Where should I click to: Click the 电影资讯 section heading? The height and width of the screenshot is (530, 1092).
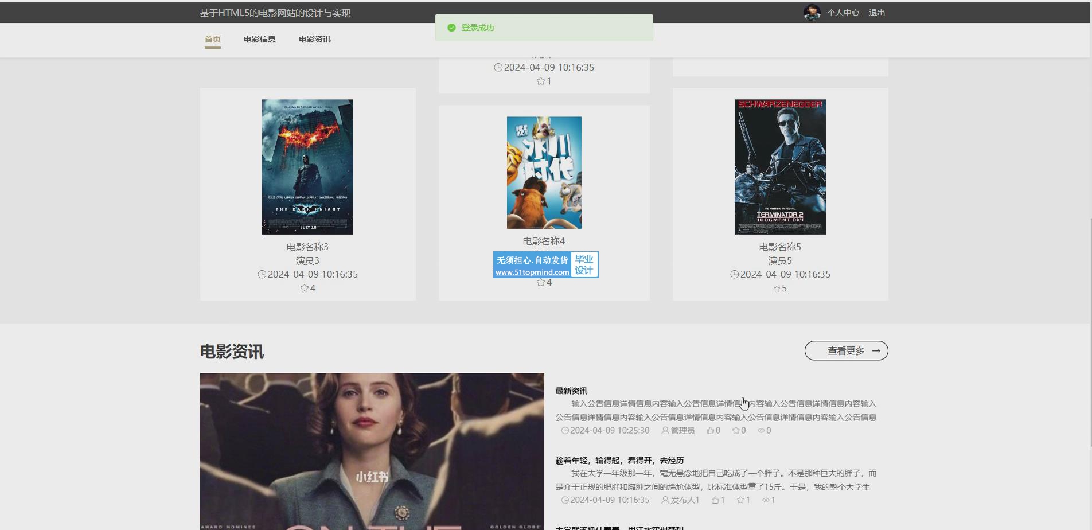(232, 352)
